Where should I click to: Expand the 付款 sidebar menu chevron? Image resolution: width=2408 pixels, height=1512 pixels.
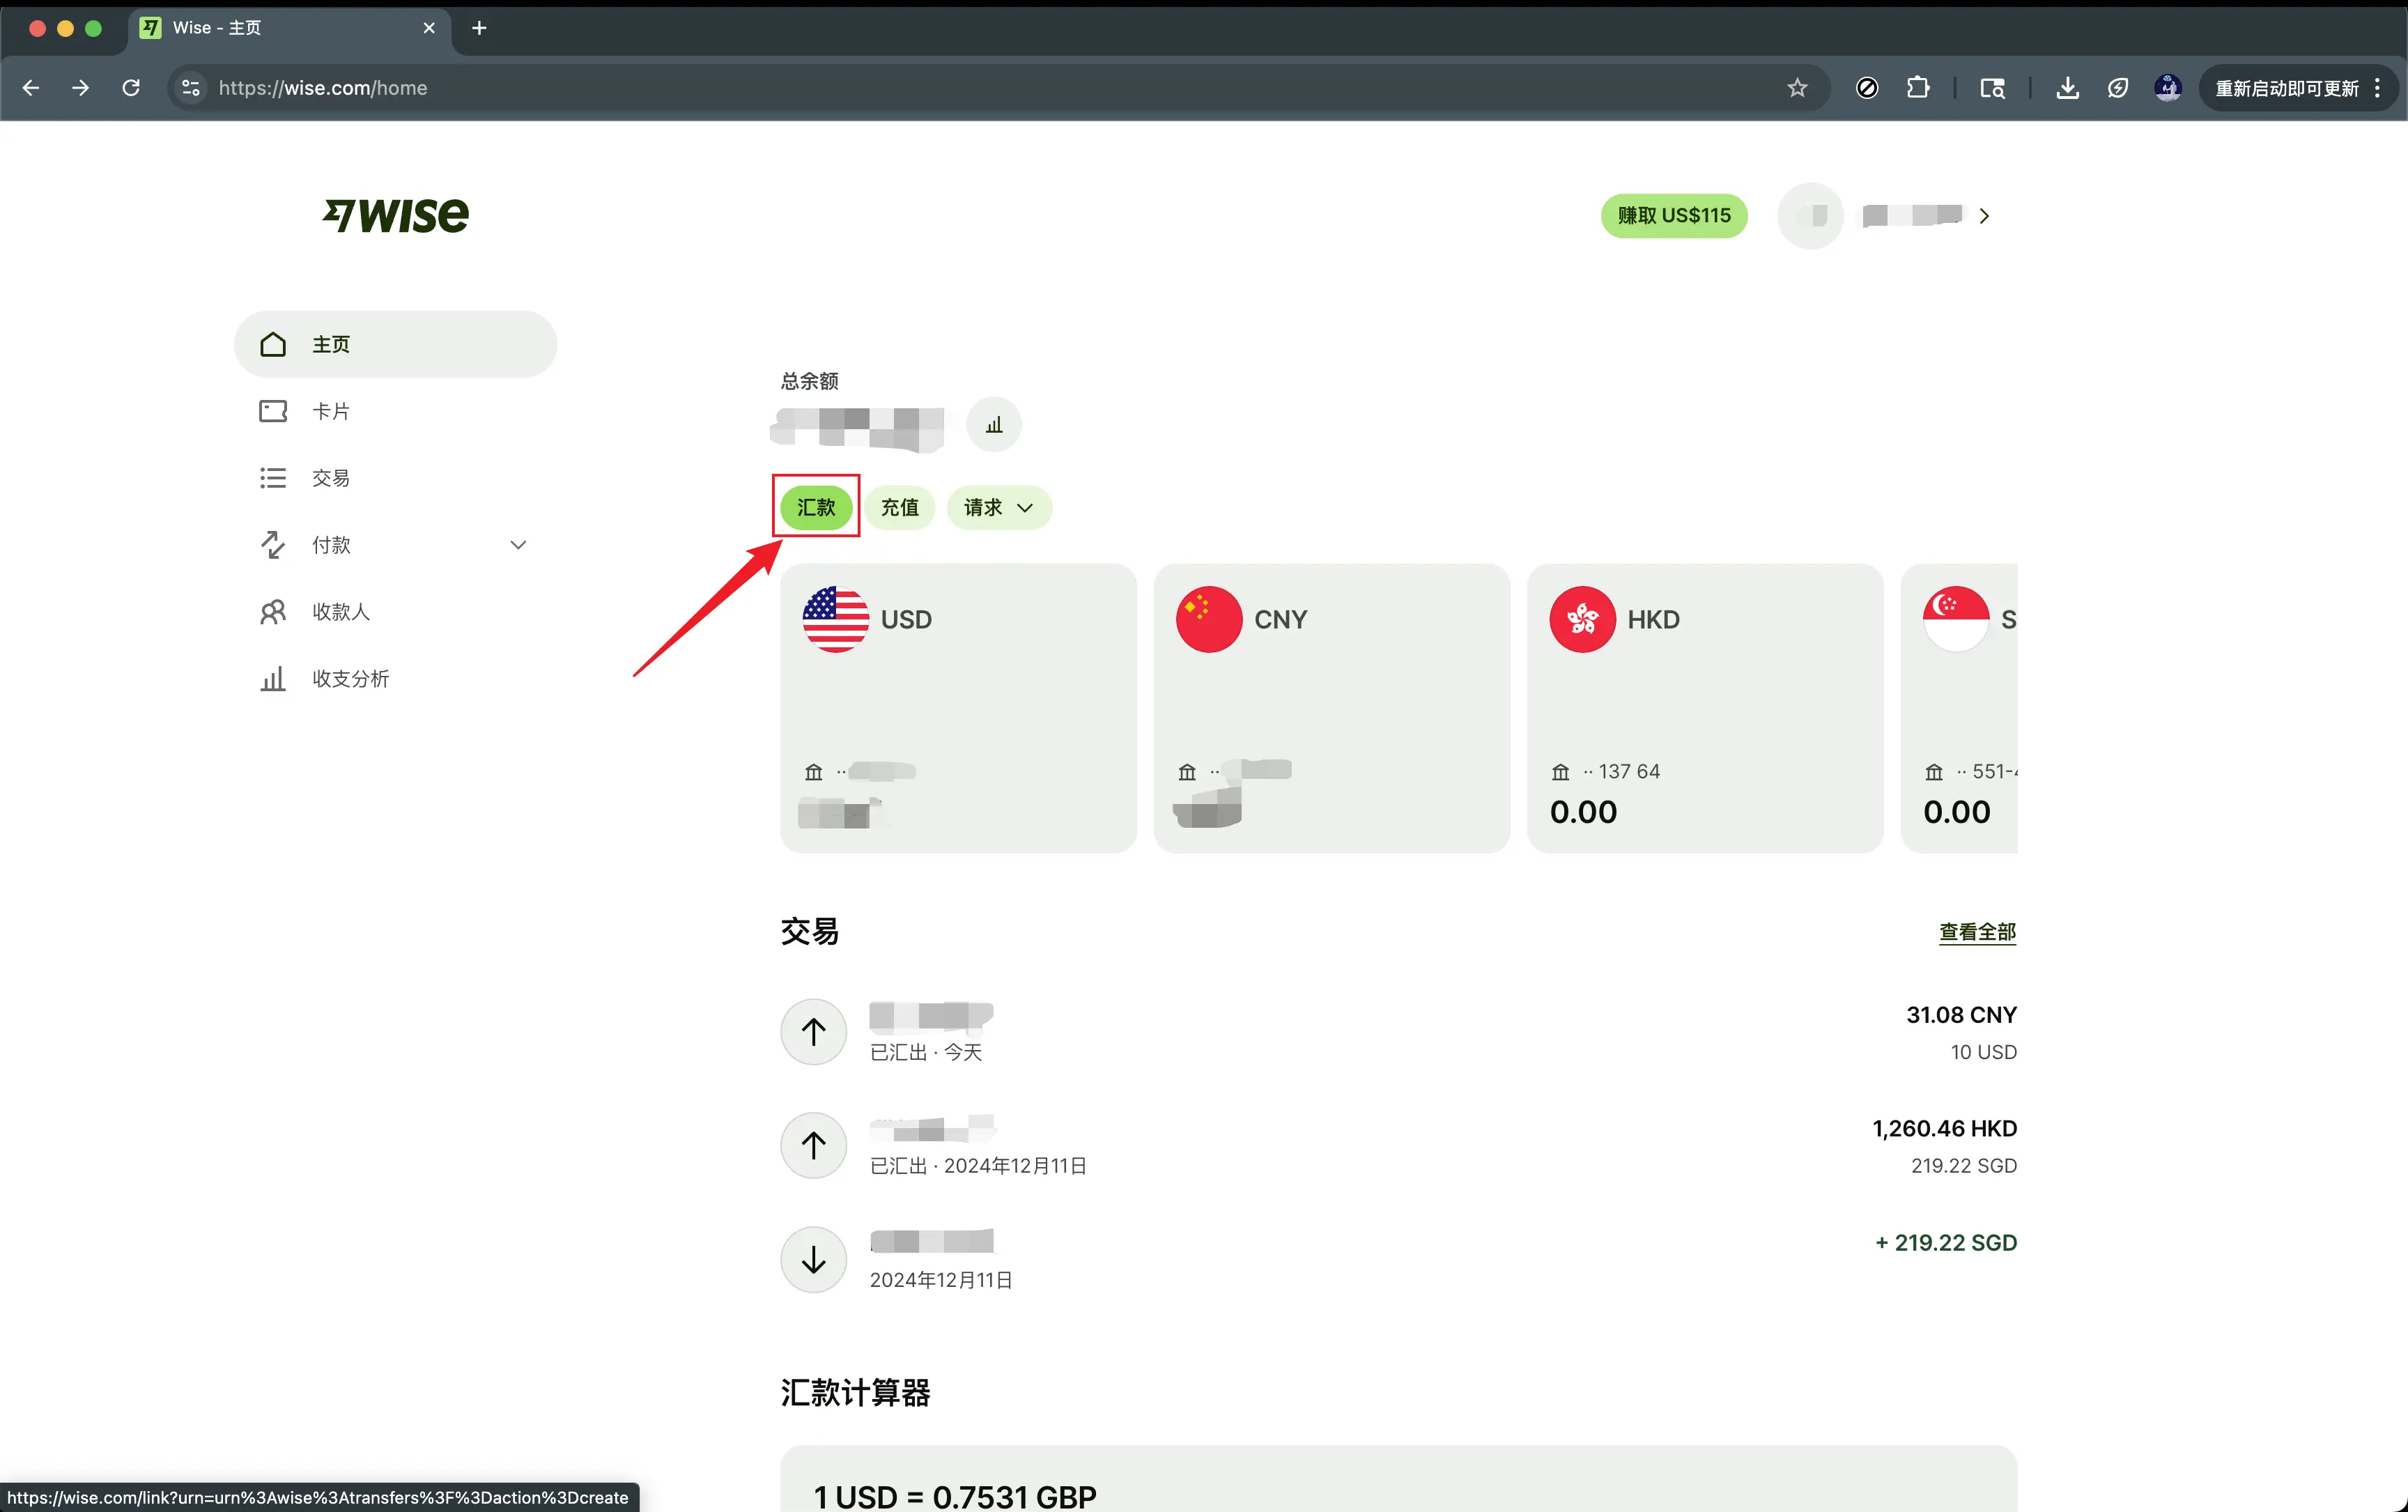pyautogui.click(x=518, y=545)
